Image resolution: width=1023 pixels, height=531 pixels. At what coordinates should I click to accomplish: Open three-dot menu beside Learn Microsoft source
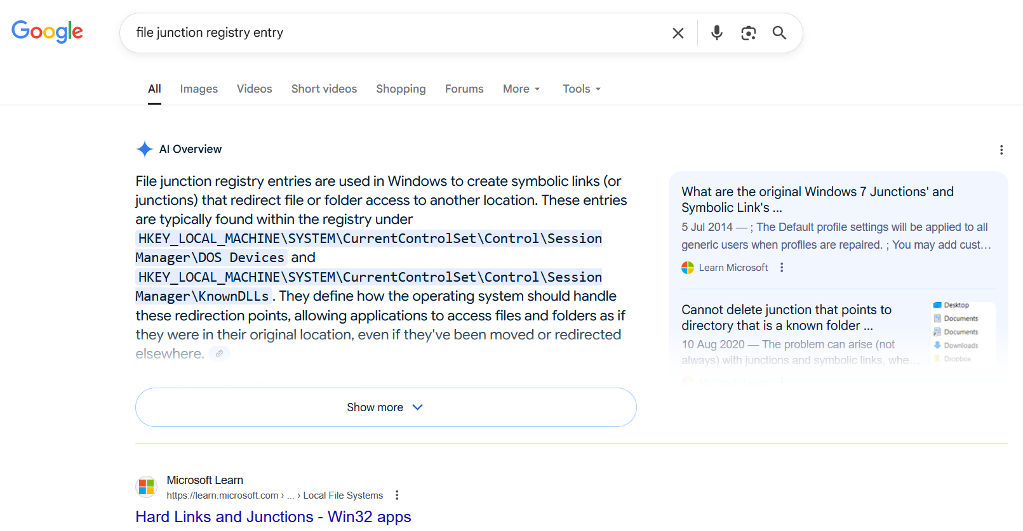coord(782,268)
